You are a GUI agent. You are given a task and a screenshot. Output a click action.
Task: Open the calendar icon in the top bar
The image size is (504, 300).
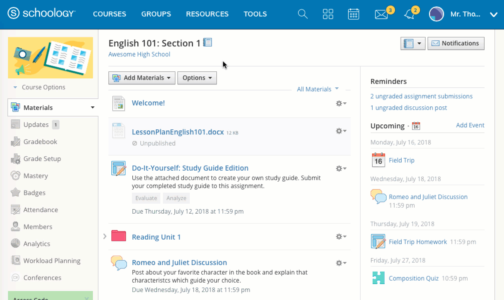[354, 14]
